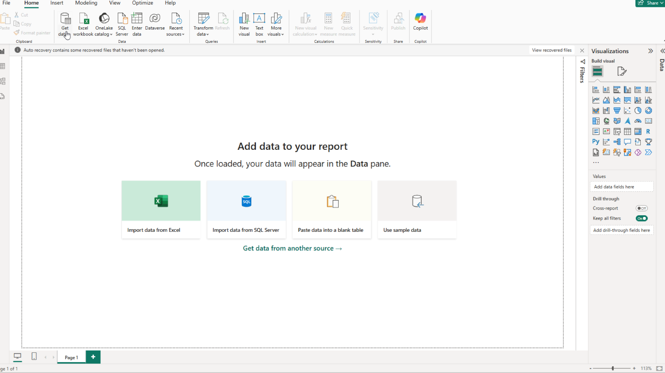Click Import data from Excel card
665x373 pixels.
(161, 210)
